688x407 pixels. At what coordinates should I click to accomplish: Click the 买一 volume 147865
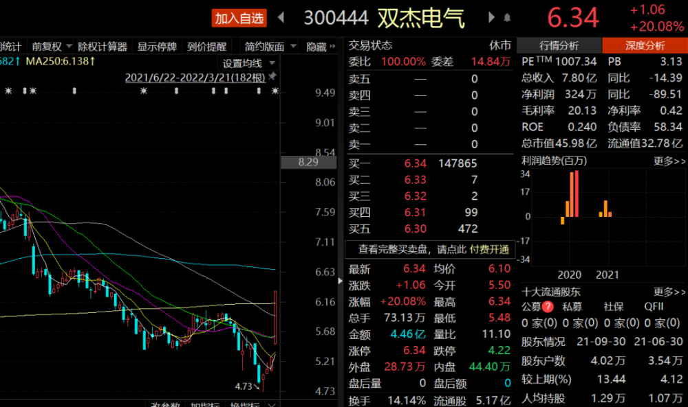[458, 163]
